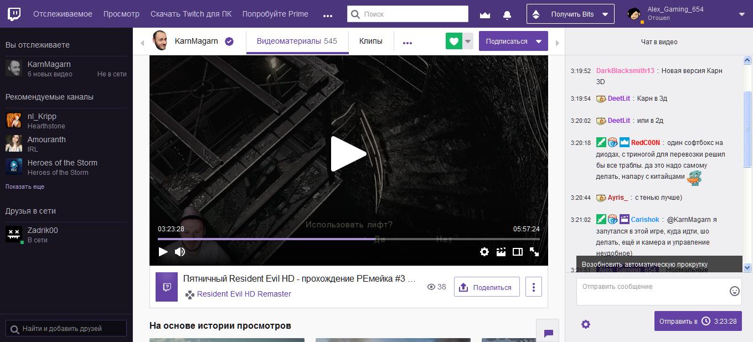Open chat settings gear
753x342 pixels.
click(586, 324)
